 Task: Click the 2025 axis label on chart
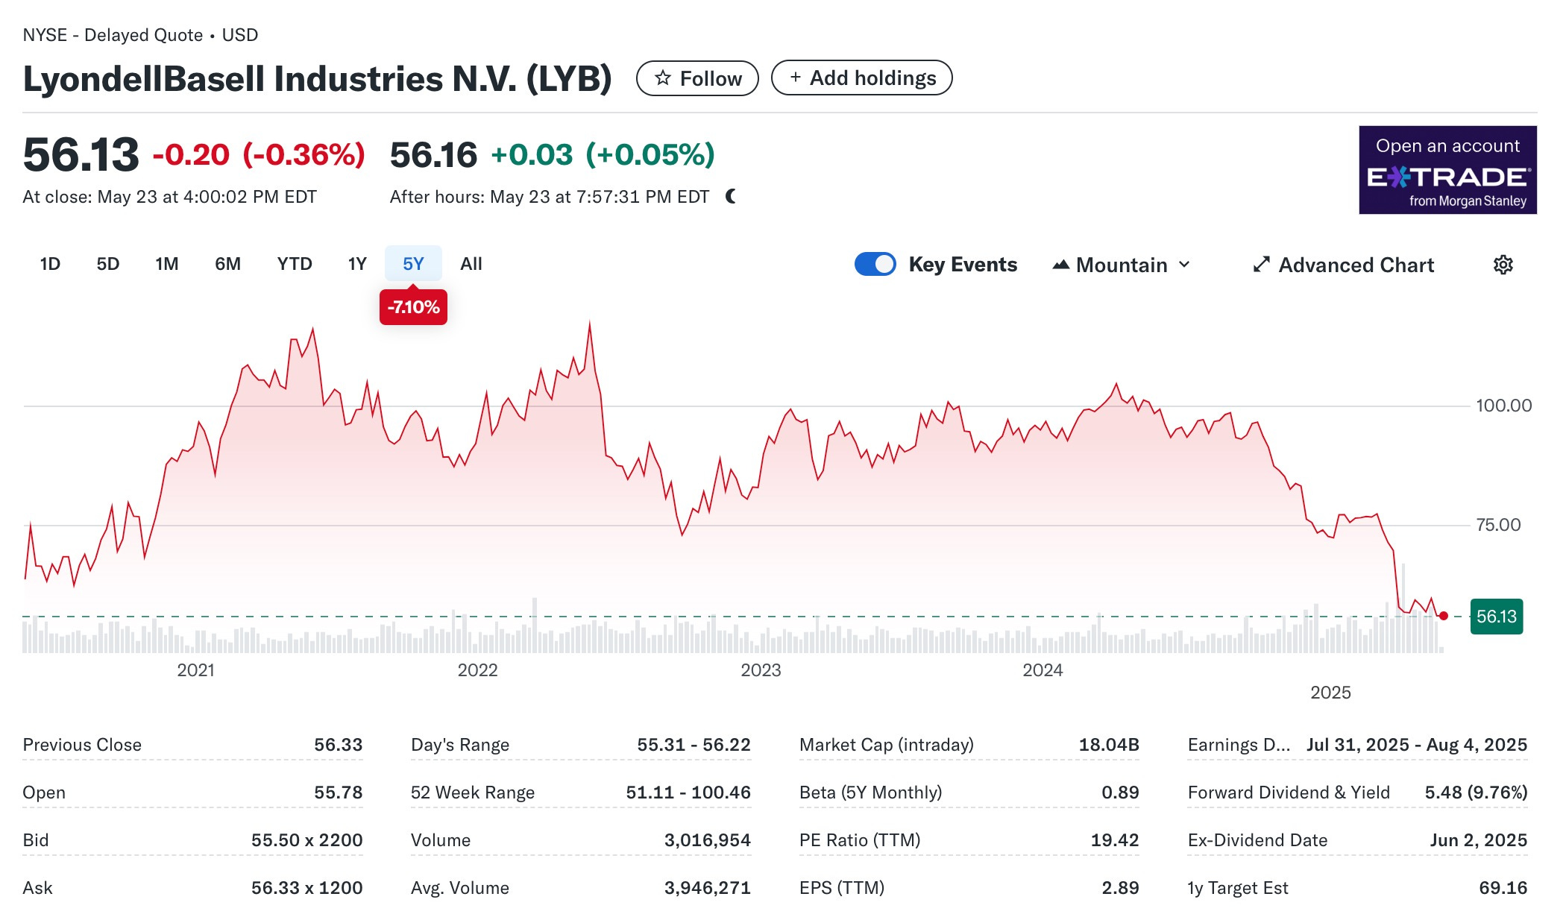(x=1331, y=693)
